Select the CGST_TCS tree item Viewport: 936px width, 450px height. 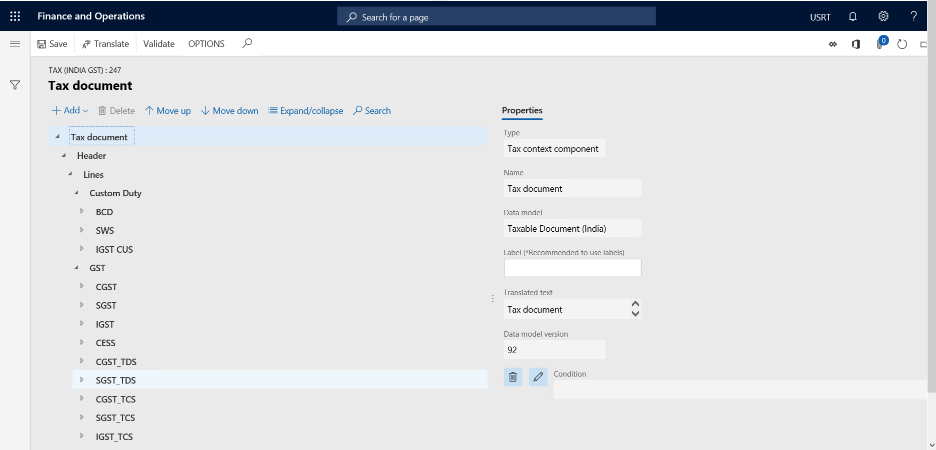[x=116, y=399]
